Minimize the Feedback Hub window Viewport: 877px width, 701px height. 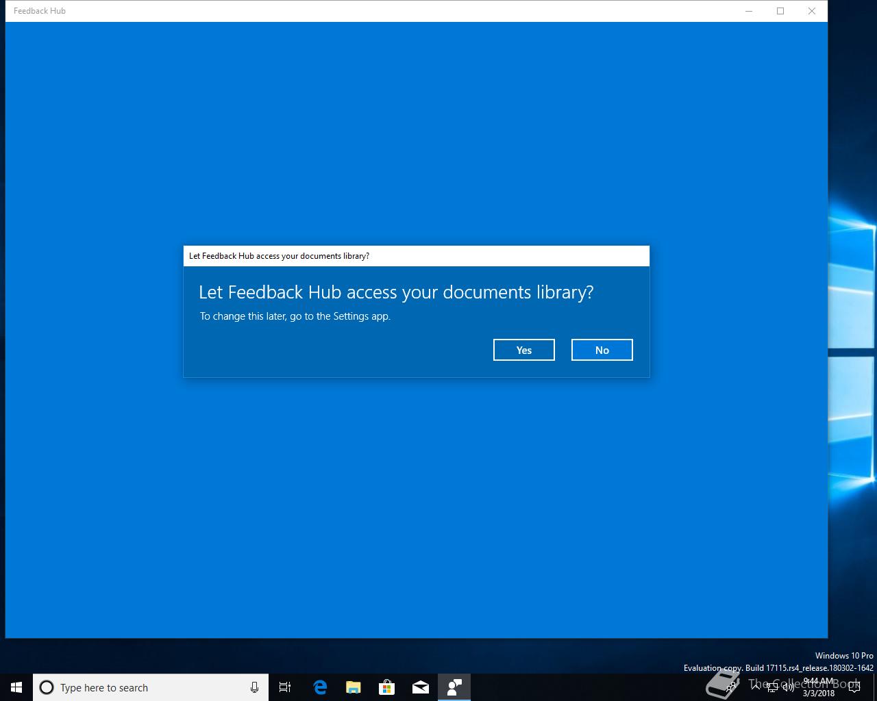pyautogui.click(x=749, y=11)
